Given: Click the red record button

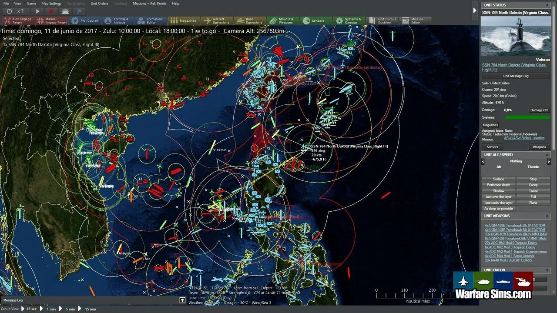Looking at the screenshot, I should pos(51,11).
